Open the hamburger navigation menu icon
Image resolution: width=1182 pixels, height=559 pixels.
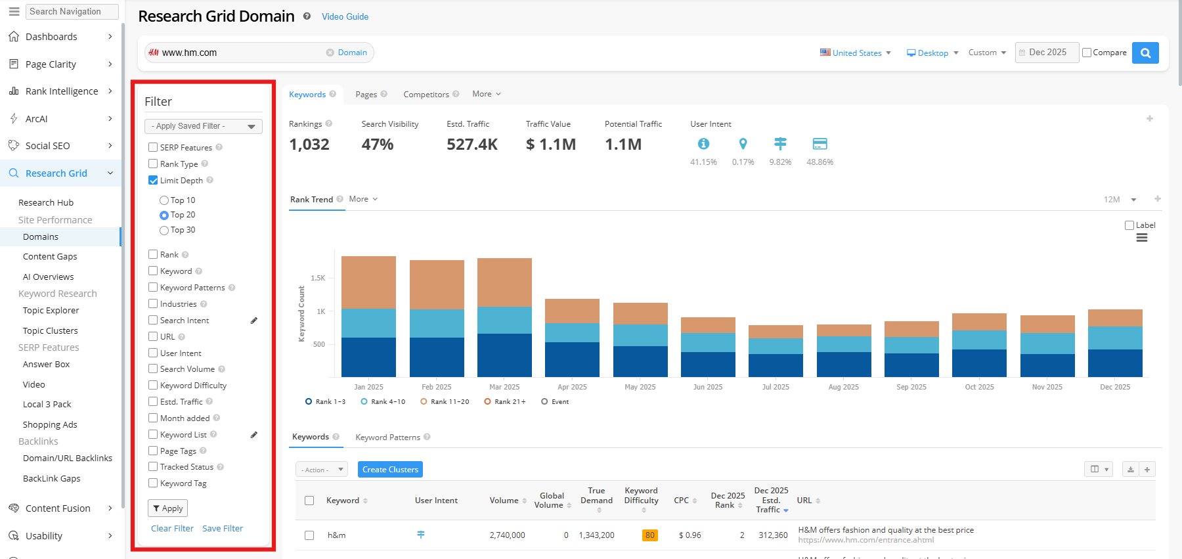(x=14, y=11)
